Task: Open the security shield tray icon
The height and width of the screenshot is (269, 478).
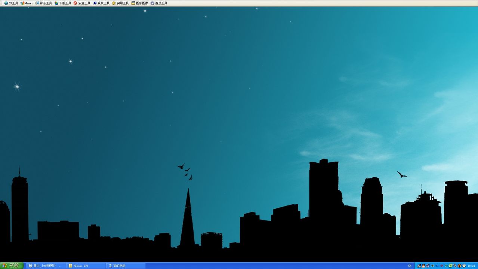Action: pyautogui.click(x=464, y=266)
